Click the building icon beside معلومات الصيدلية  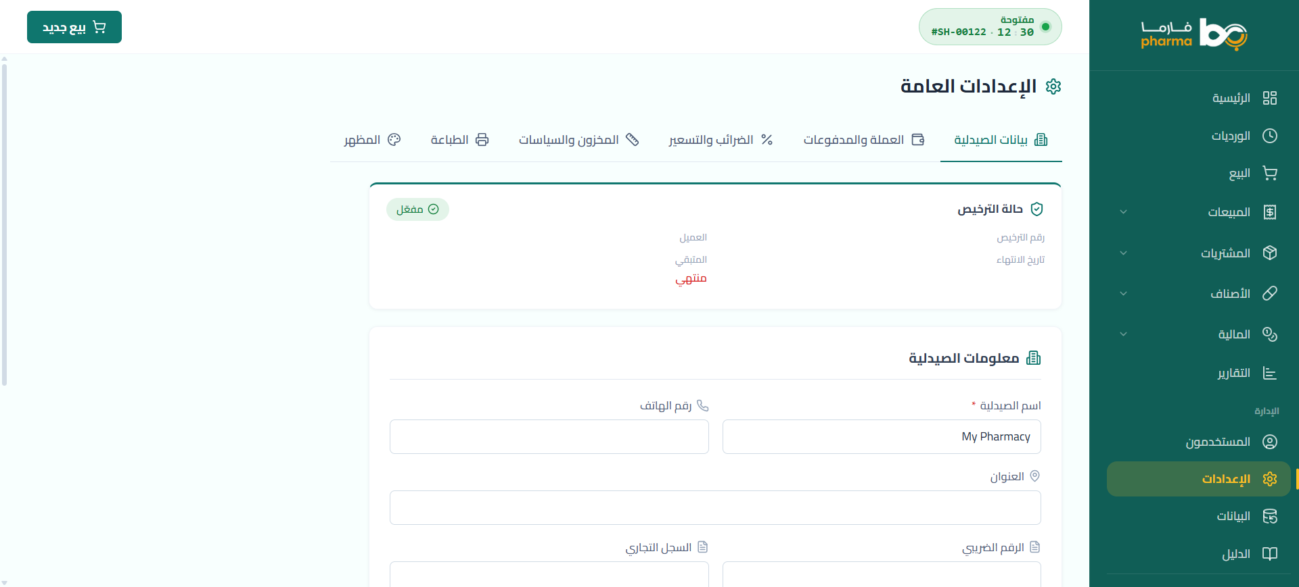[x=1033, y=358]
